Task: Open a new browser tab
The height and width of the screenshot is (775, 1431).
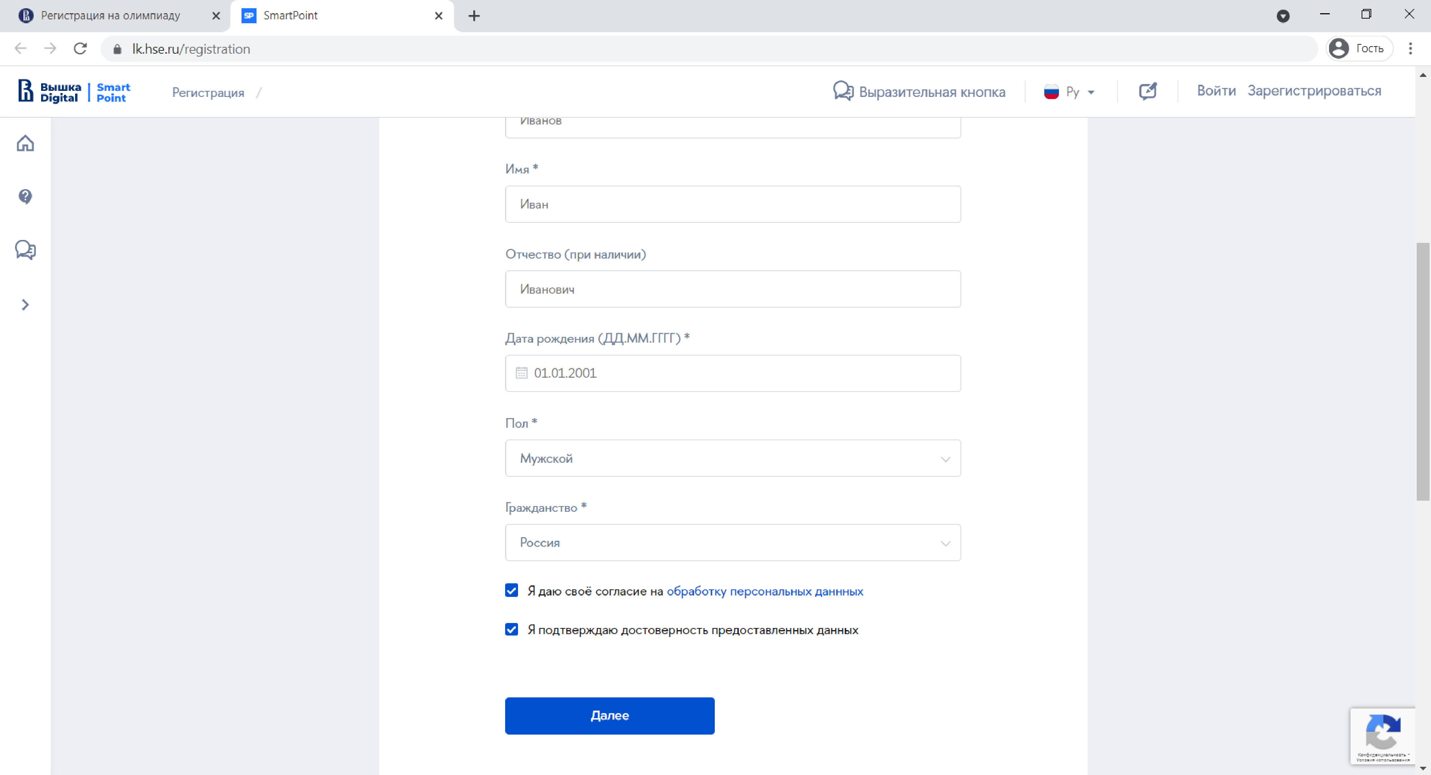Action: (x=473, y=16)
